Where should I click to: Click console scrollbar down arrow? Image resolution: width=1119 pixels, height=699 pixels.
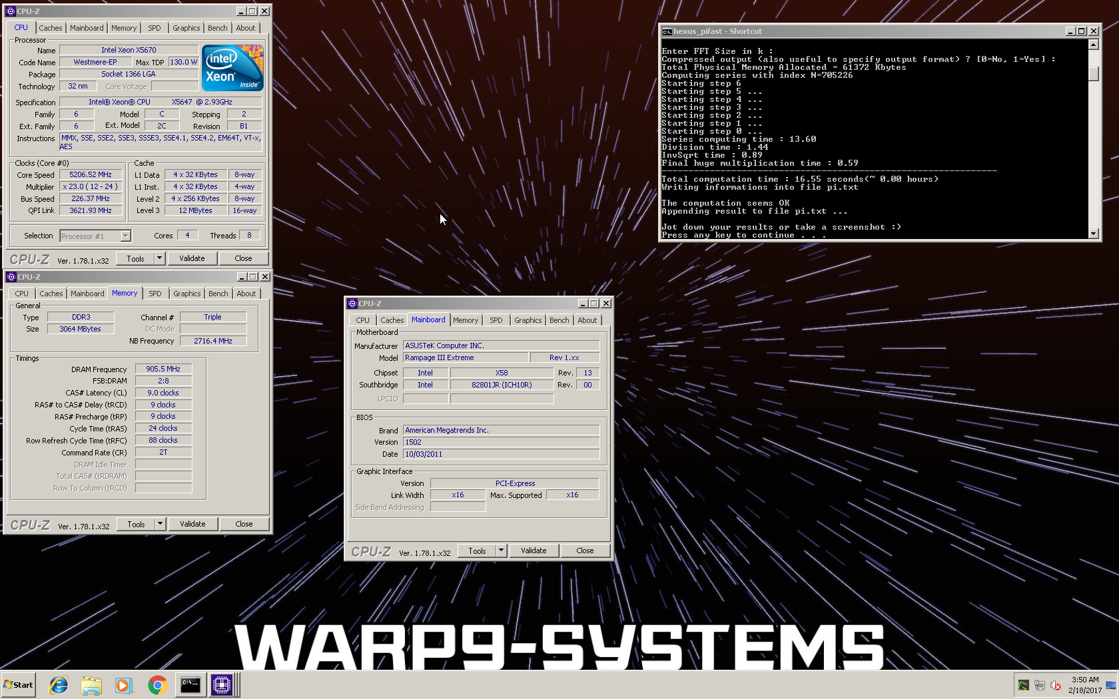click(1093, 233)
